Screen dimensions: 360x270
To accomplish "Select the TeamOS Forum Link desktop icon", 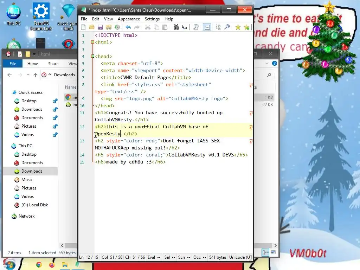I will pyautogui.click(x=41, y=17).
